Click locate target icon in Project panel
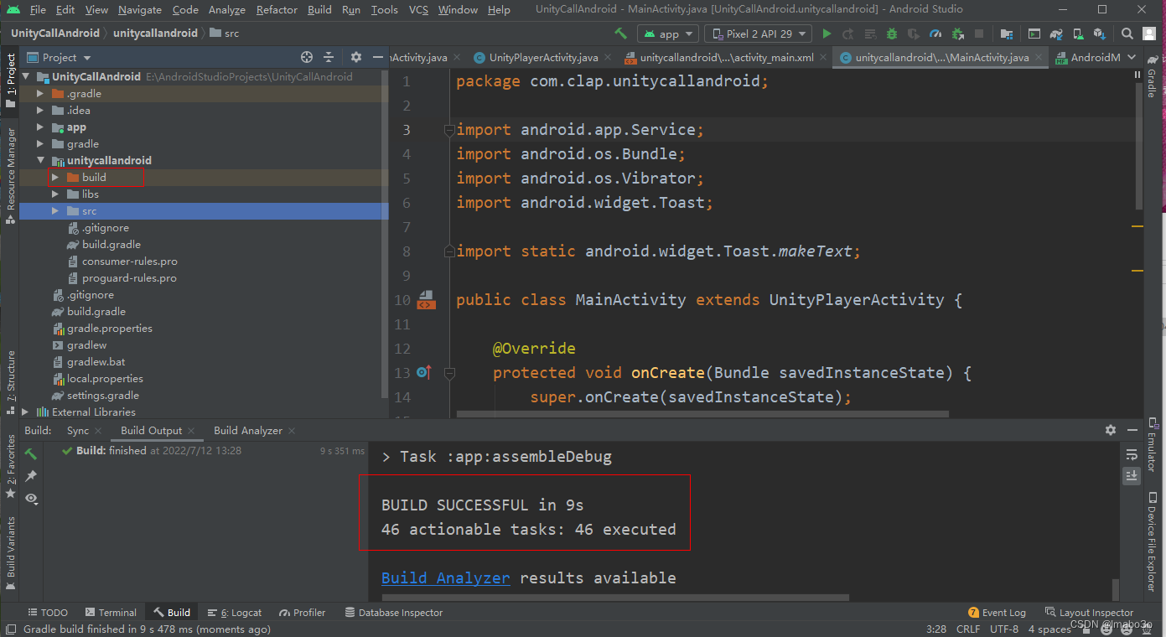The image size is (1166, 637). point(307,57)
